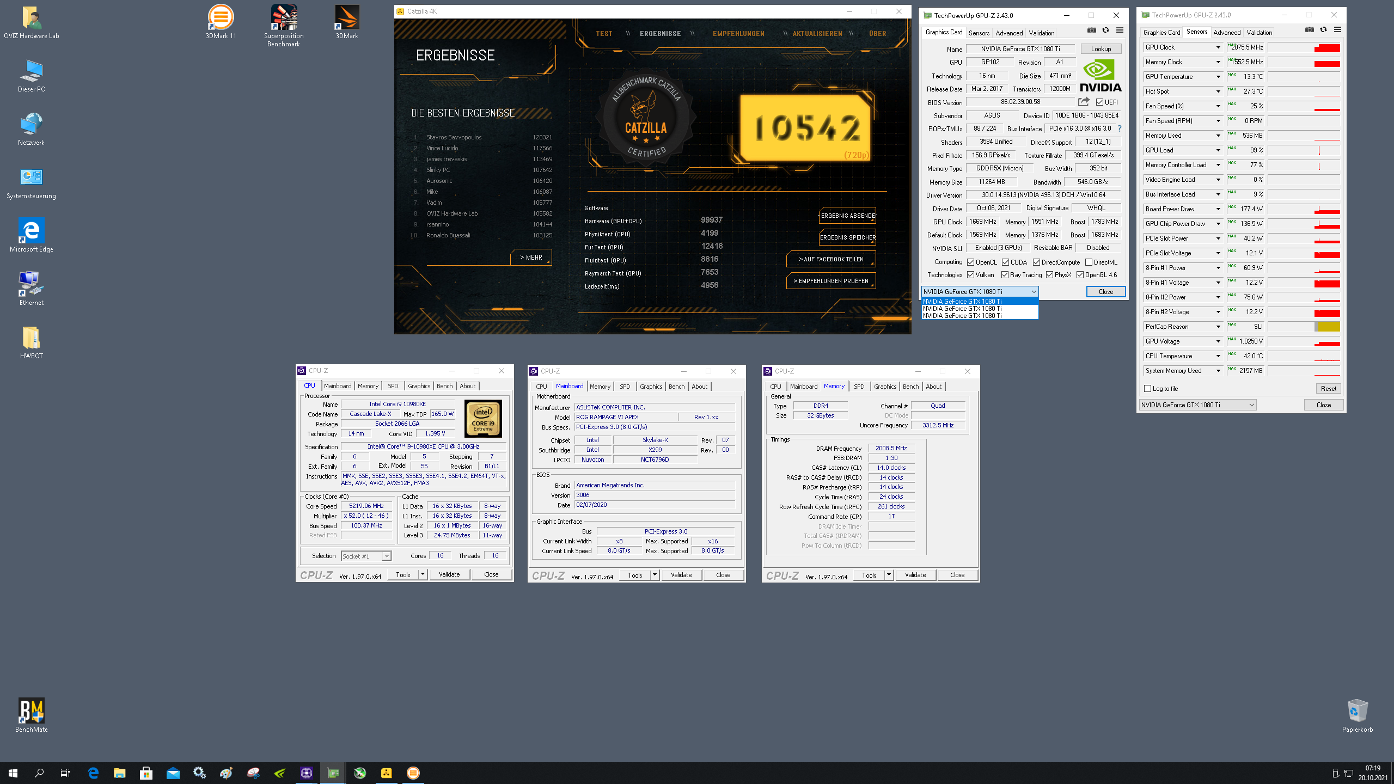The image size is (1394, 784).
Task: Open the Dieser PC desktop icon
Action: point(31,76)
